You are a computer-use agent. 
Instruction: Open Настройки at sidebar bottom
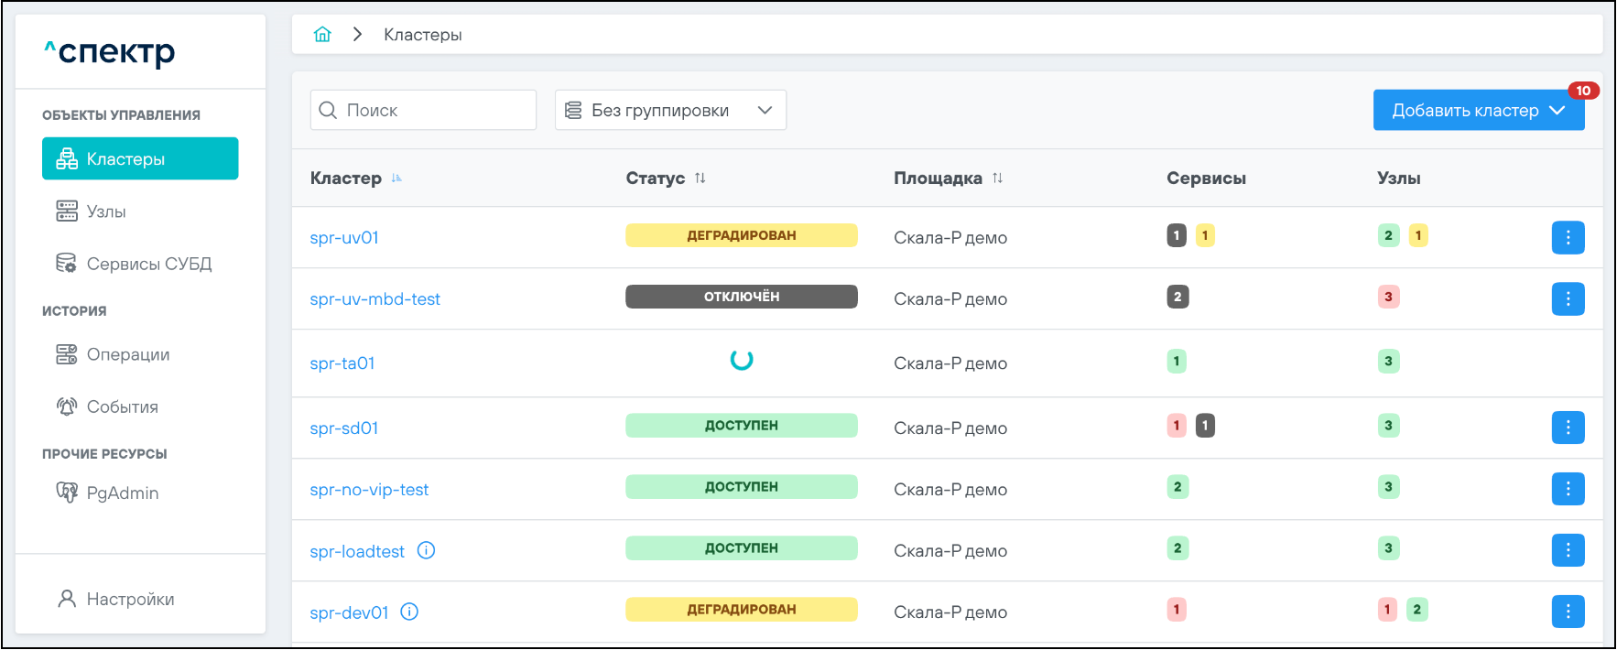[130, 600]
